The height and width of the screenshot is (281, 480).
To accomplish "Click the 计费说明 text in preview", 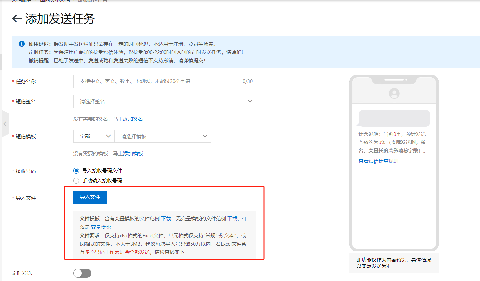I will (x=393, y=142).
